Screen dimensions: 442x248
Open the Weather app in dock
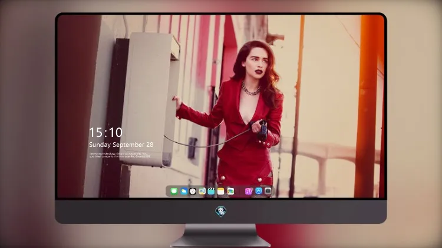pos(183,191)
